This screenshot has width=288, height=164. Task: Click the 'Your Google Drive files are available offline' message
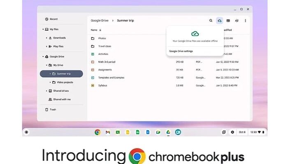click(x=195, y=41)
